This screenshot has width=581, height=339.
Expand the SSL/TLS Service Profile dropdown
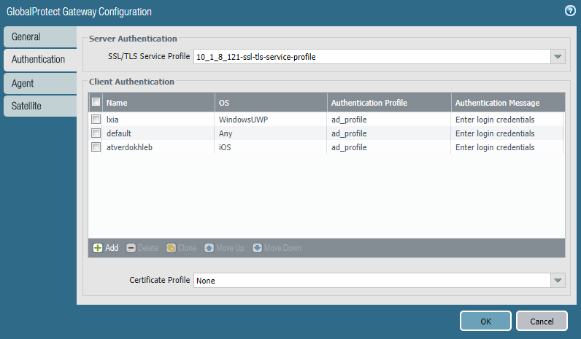pyautogui.click(x=558, y=57)
